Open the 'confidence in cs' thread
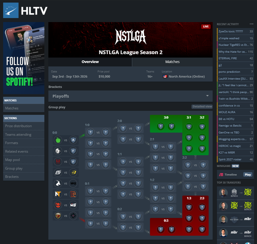This screenshot has width=257, height=244. pos(235,105)
